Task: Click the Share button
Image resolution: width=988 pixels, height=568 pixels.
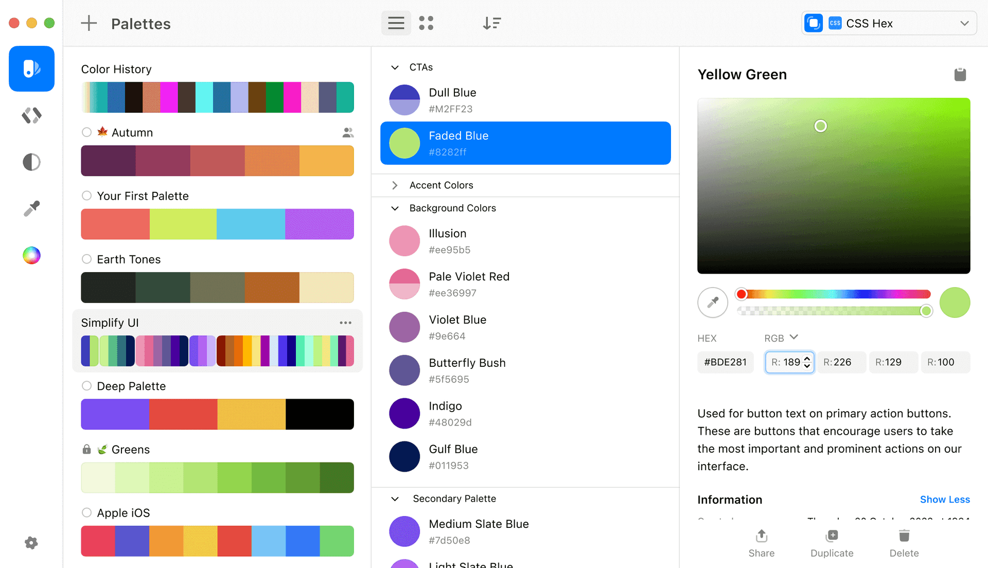Action: 762,543
